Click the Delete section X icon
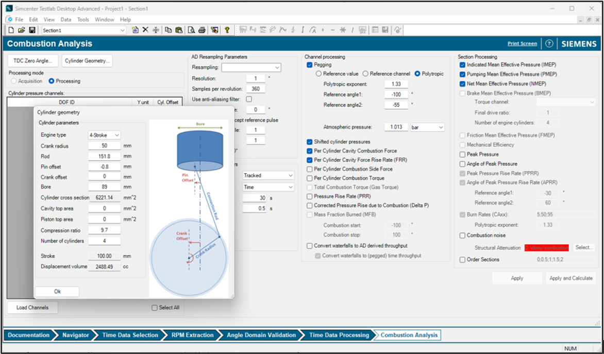The width and height of the screenshot is (604, 354). pyautogui.click(x=145, y=30)
